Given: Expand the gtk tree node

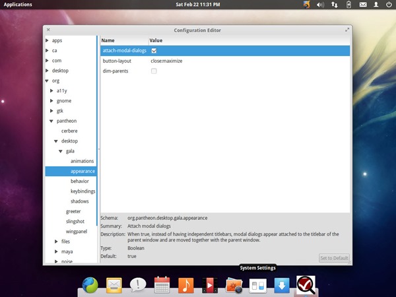Looking at the screenshot, I should coord(51,111).
